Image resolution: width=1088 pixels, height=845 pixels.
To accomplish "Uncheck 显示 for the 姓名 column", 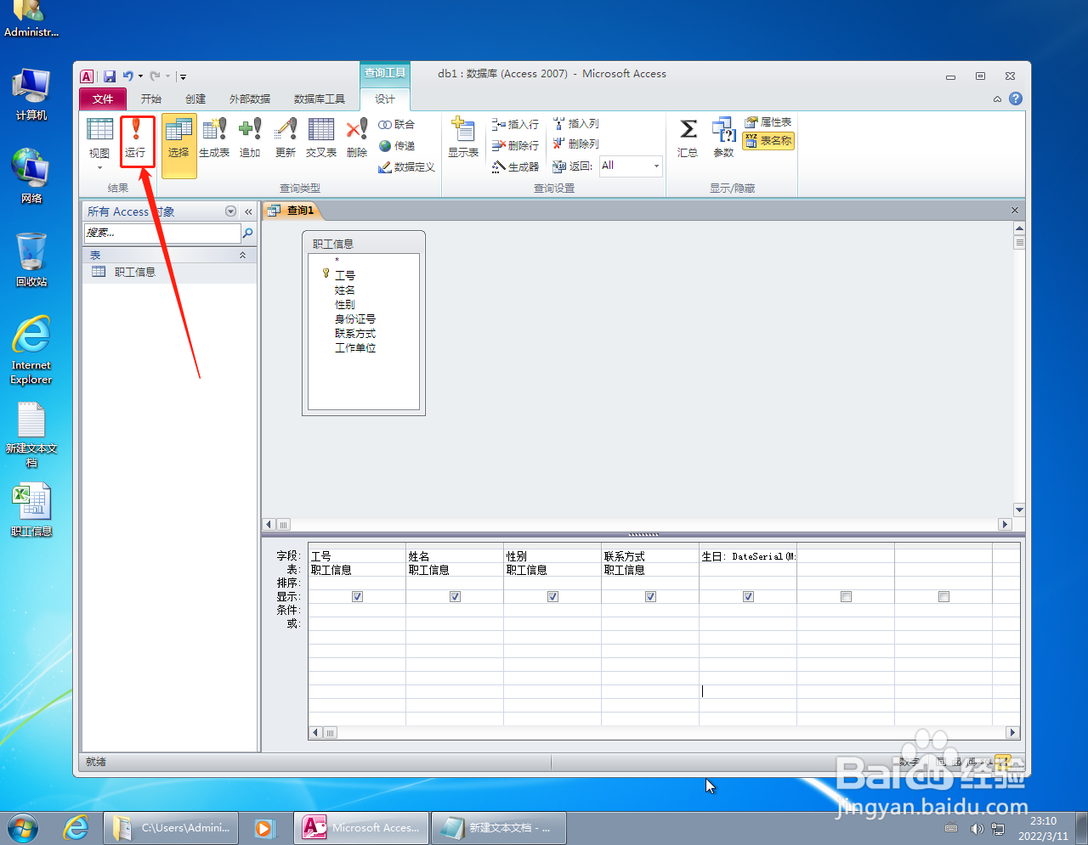I will [455, 597].
